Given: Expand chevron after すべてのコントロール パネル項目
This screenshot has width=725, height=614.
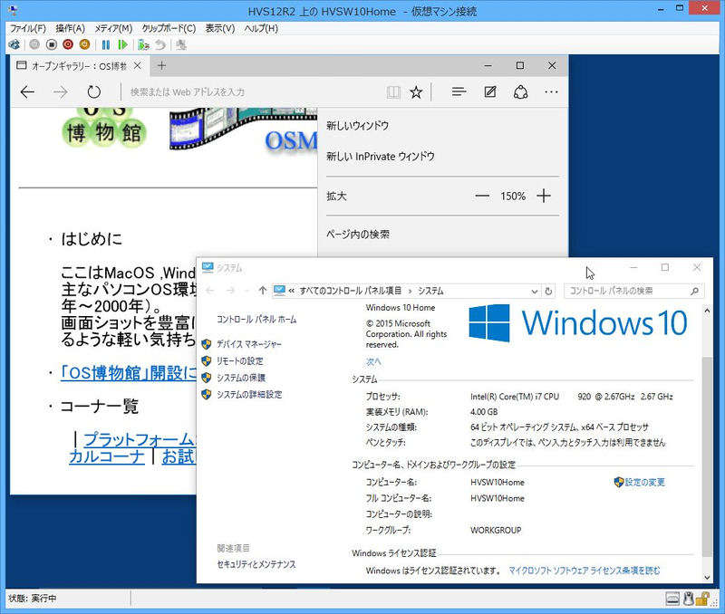Looking at the screenshot, I should pyautogui.click(x=410, y=291).
